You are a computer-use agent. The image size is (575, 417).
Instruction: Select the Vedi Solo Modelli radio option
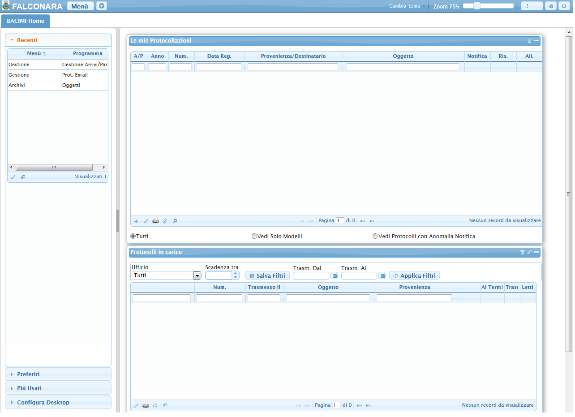[x=254, y=236]
